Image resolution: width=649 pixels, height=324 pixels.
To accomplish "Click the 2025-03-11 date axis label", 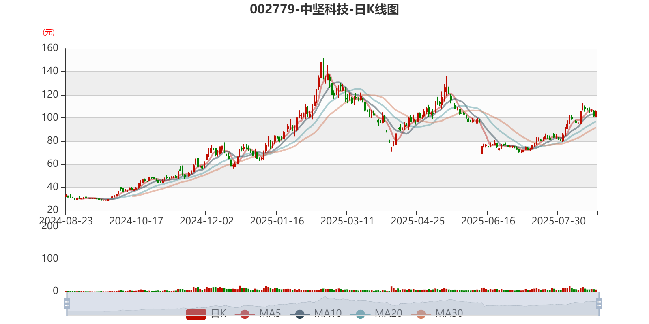I will pyautogui.click(x=347, y=221).
